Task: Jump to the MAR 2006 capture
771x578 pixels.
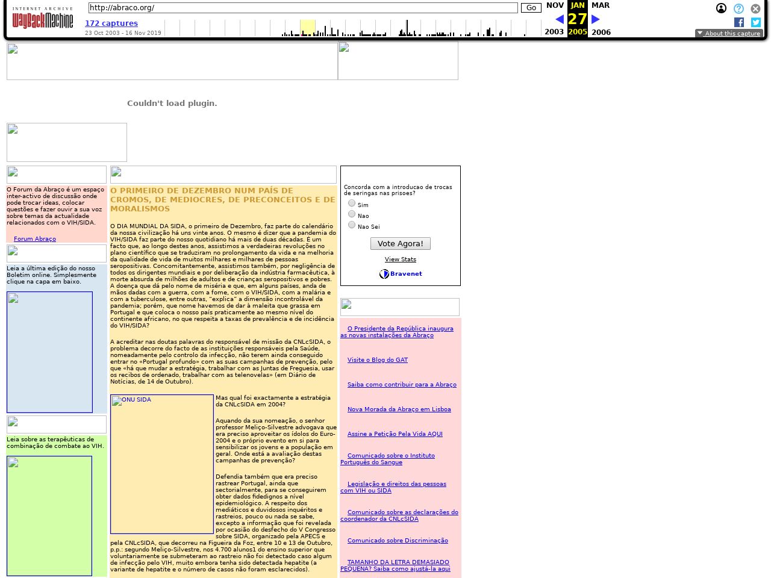Action: 601,5
